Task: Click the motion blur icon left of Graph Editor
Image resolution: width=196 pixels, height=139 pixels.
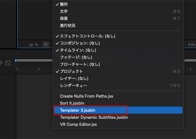Action: [x=1, y=63]
